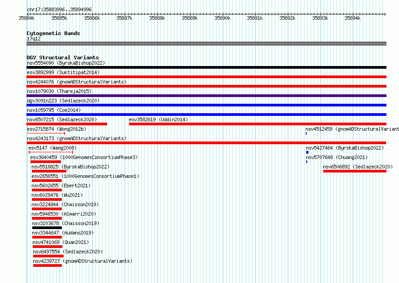Select the small blue nsv5427464 marker

pyautogui.click(x=307, y=152)
